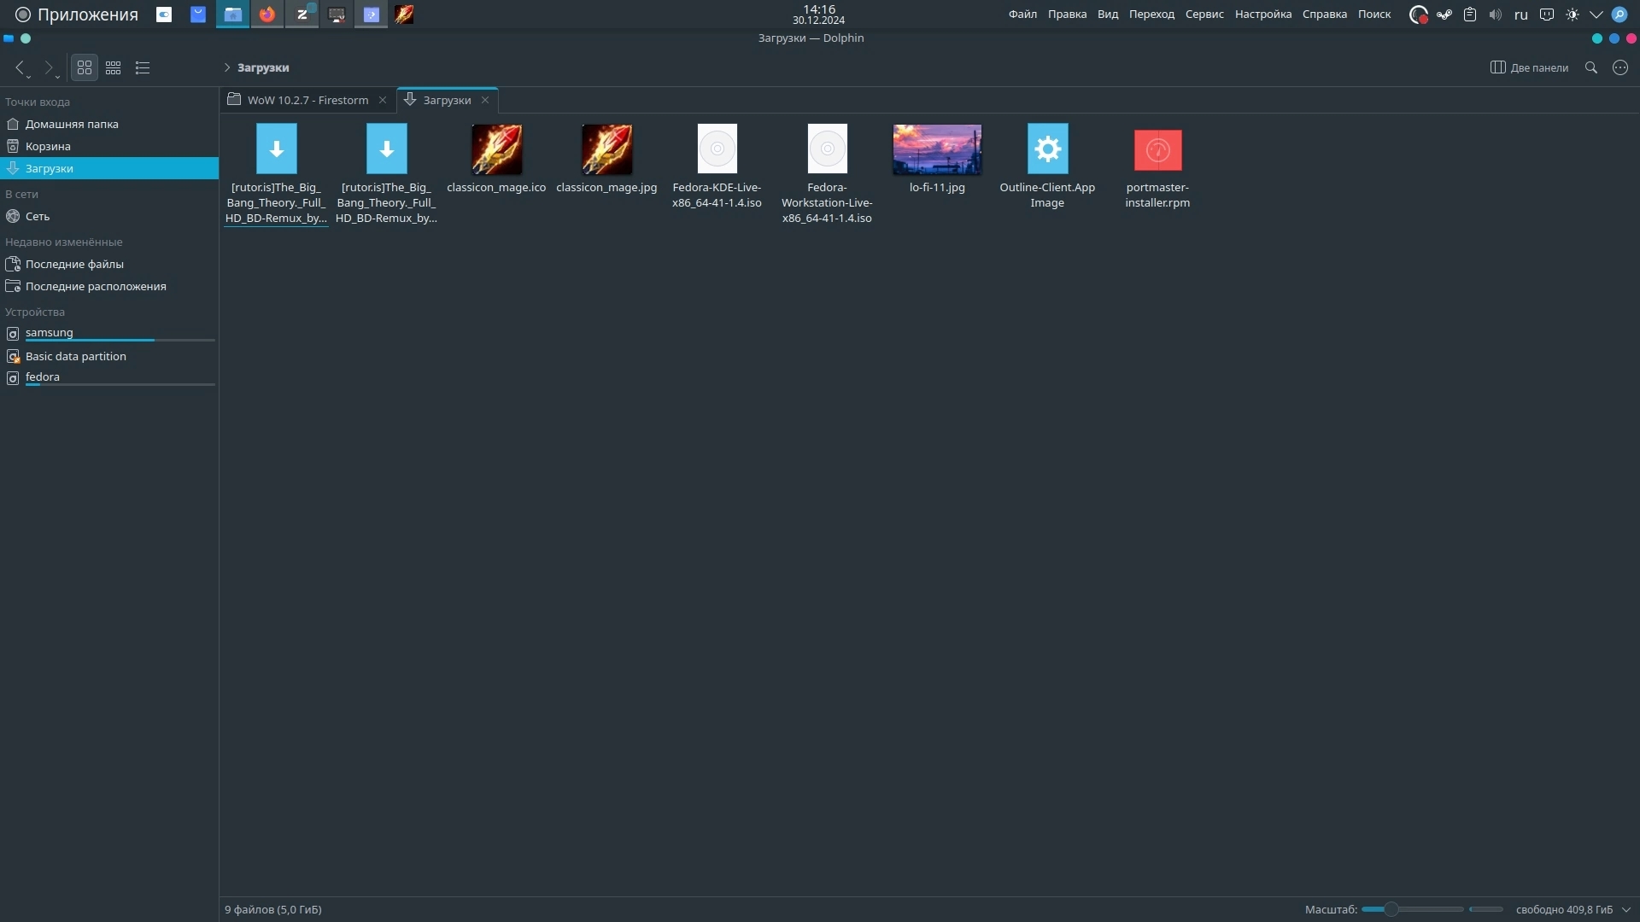The width and height of the screenshot is (1640, 922).
Task: Open Последние расположения in the sidebar
Action: coord(109,286)
